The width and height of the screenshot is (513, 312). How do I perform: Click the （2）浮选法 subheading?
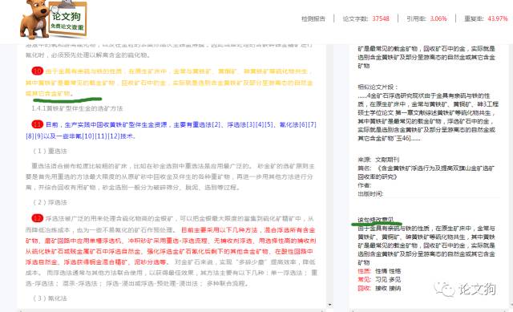[x=50, y=202]
